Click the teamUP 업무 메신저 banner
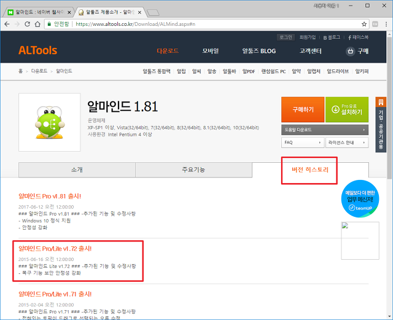393x320 pixels. tap(360, 198)
